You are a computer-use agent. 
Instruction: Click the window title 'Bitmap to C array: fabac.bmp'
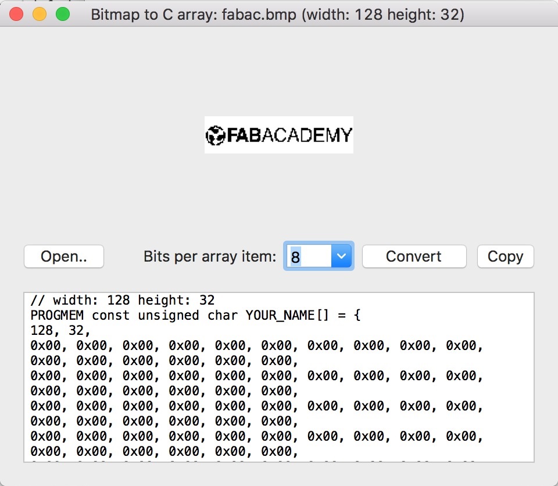[194, 15]
